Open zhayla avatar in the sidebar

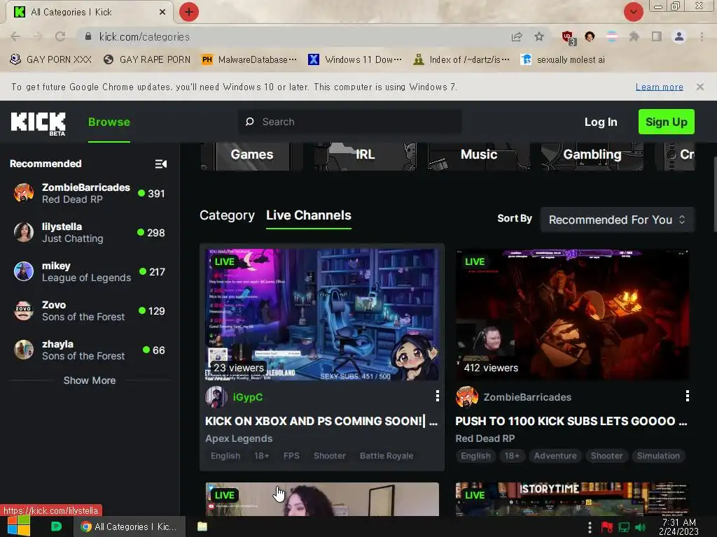click(x=24, y=350)
